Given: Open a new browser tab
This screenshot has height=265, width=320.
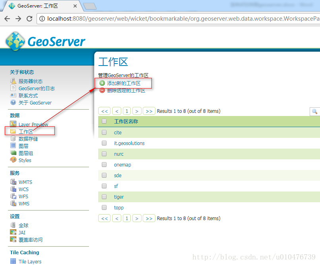Looking at the screenshot, I should coord(90,6).
